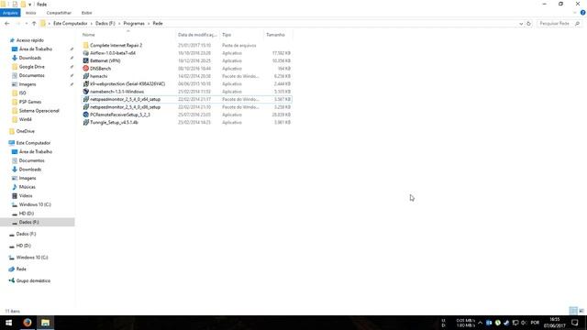587x330 pixels.
Task: Open Acesso rápido in navigation pane
Action: [30, 40]
